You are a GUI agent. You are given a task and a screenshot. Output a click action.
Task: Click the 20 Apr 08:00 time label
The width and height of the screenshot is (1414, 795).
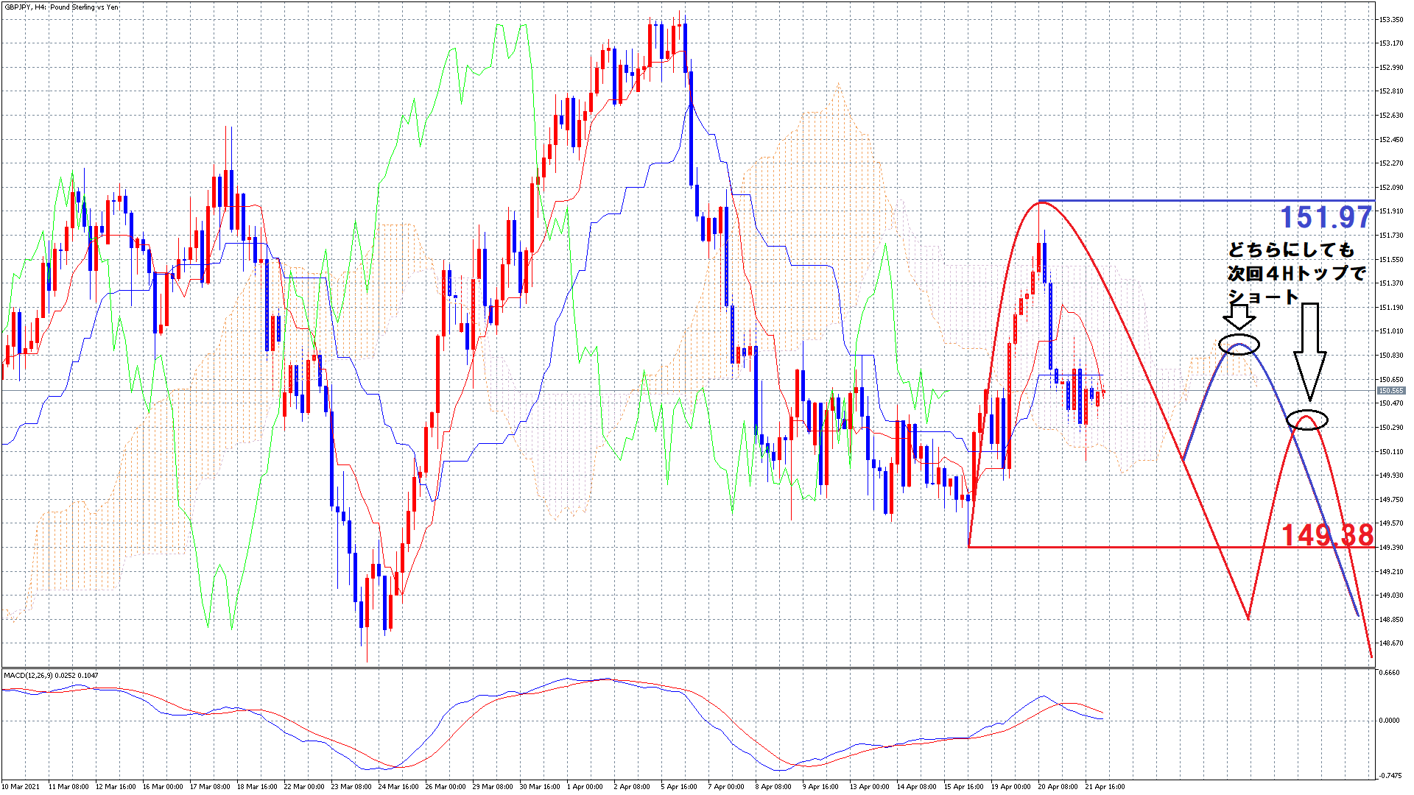[1057, 786]
